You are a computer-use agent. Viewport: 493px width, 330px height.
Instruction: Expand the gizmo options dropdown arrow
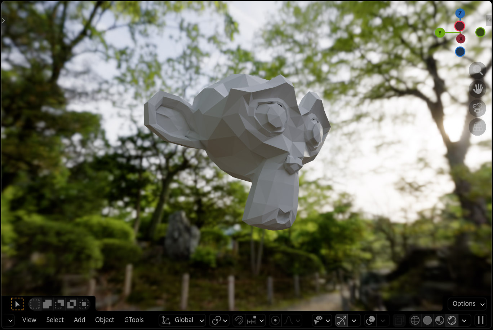(x=354, y=320)
